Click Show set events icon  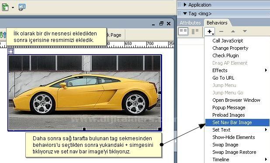183,31
